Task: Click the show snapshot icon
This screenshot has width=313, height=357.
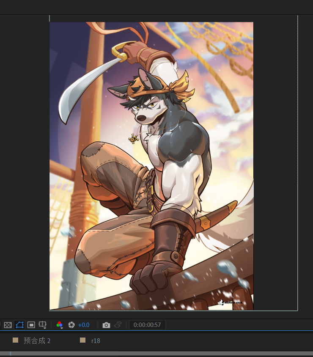Action: tap(118, 325)
